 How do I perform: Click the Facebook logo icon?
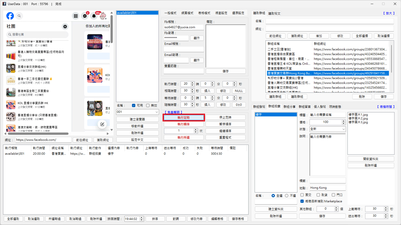[10, 16]
